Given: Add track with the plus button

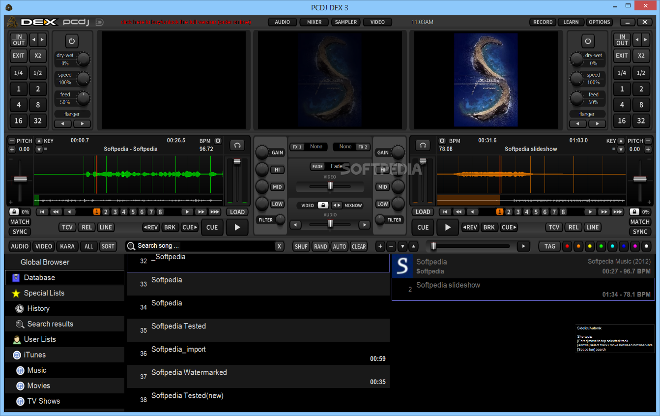Looking at the screenshot, I should 380,246.
